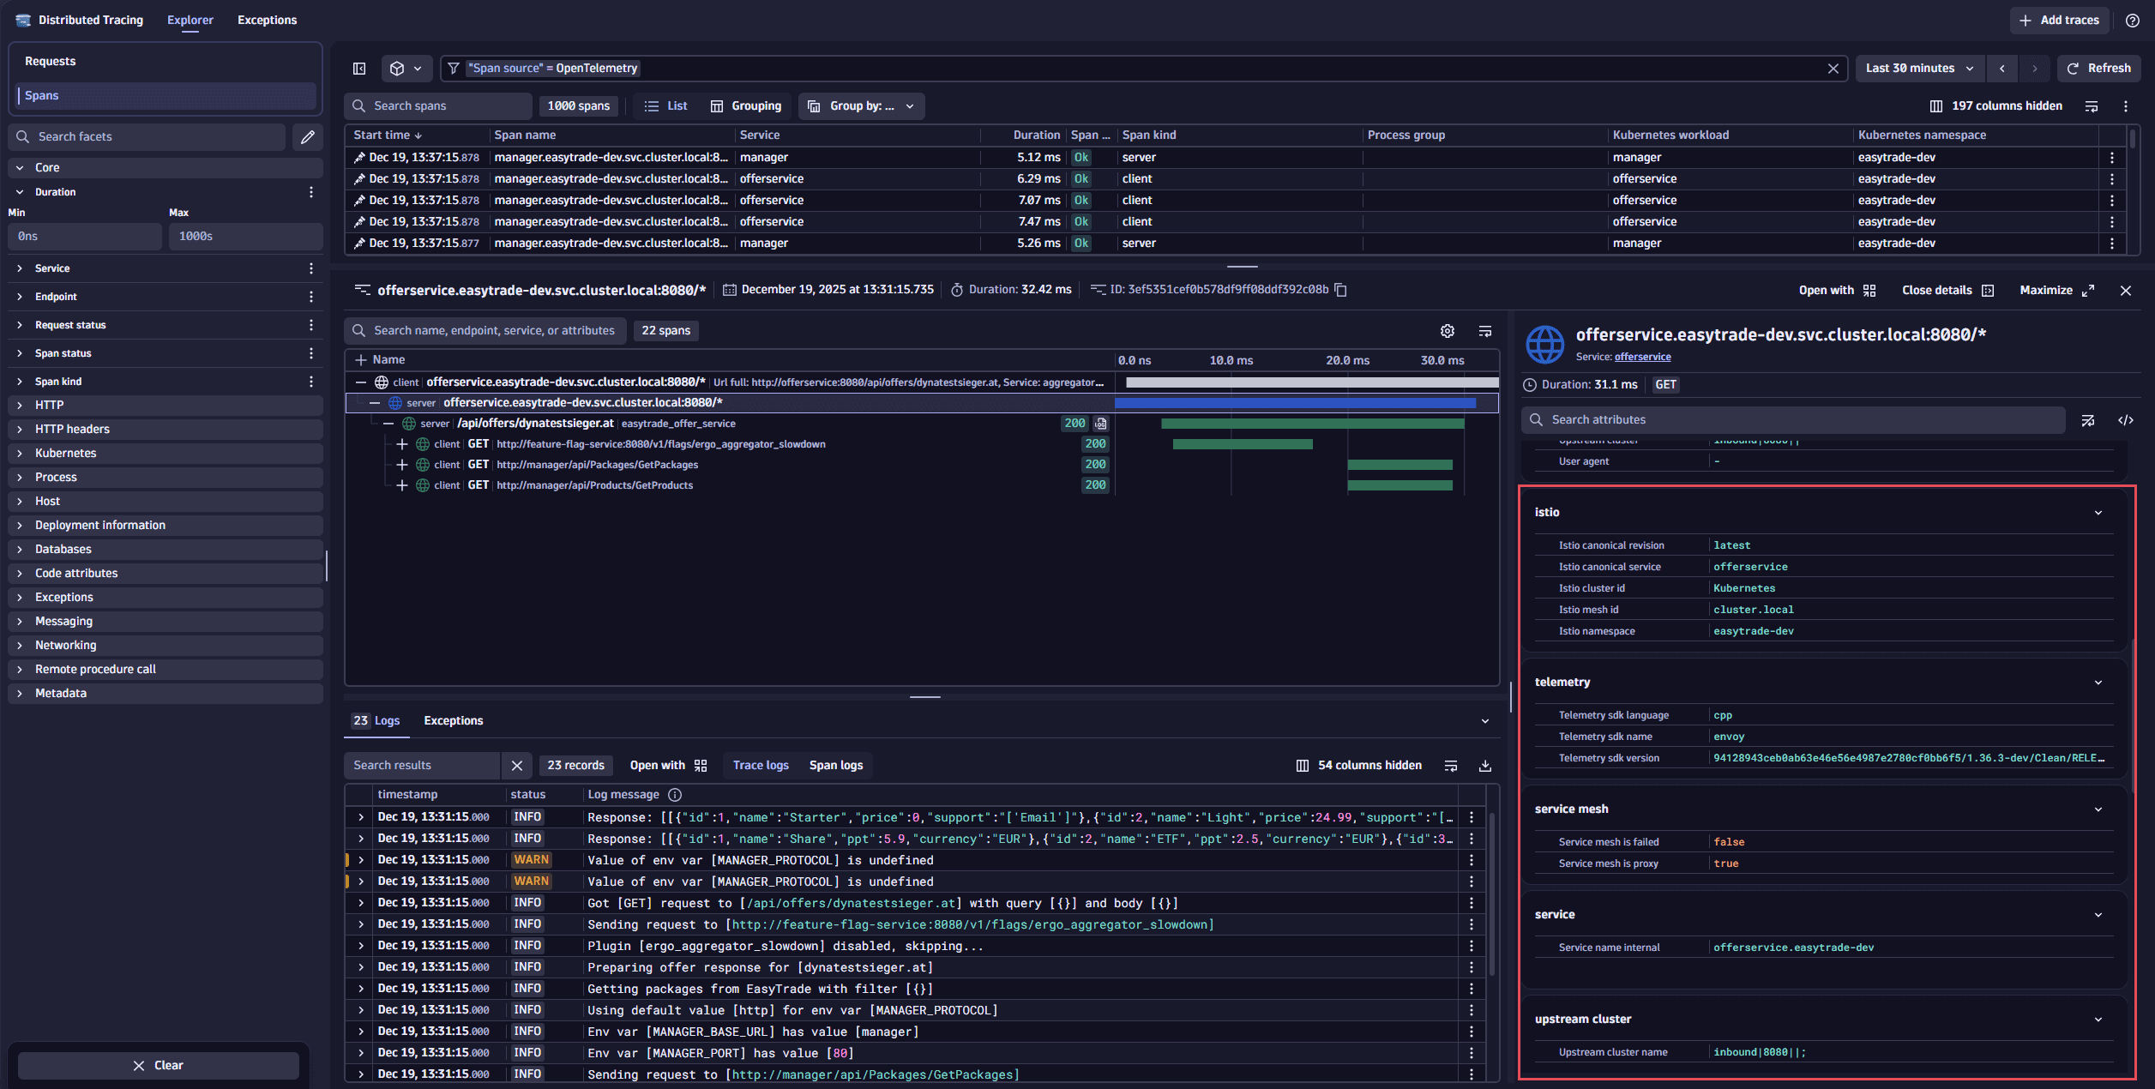Click the edit facets pencil icon
The height and width of the screenshot is (1089, 2155).
(x=308, y=136)
